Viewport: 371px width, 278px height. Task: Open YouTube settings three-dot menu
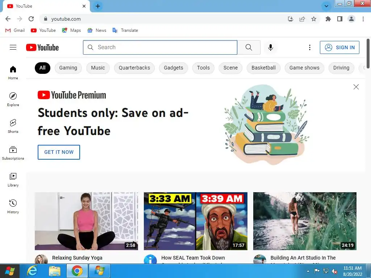(x=309, y=47)
